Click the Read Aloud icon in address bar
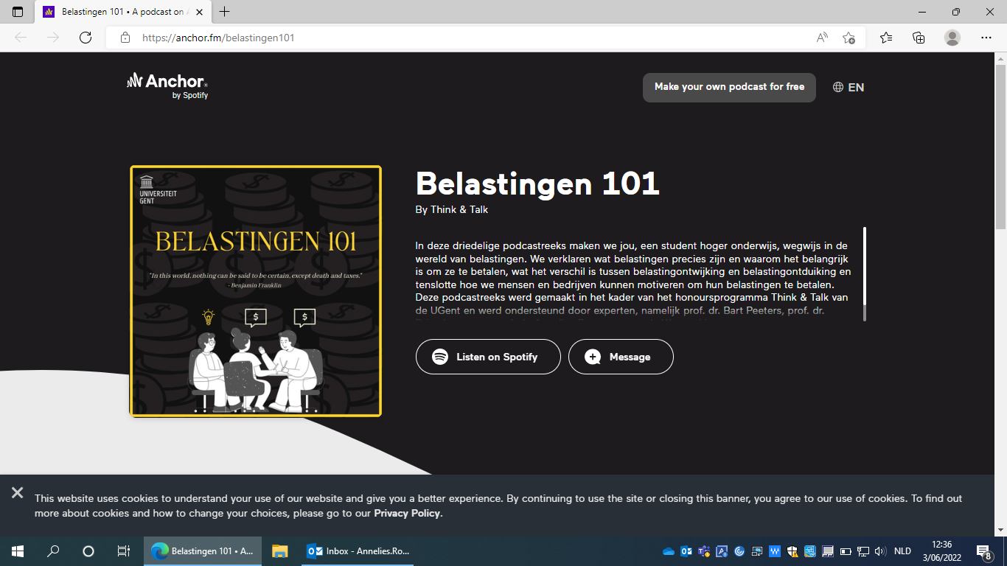Image resolution: width=1007 pixels, height=566 pixels. coord(822,38)
